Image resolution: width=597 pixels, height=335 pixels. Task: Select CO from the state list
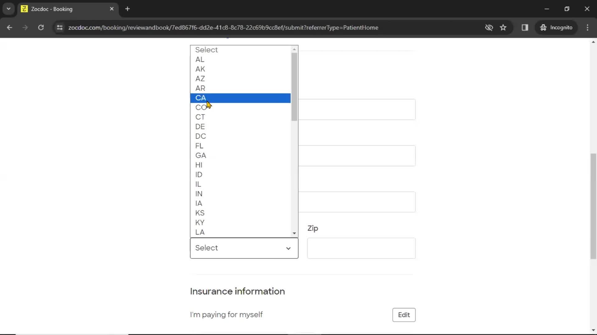[x=240, y=108]
